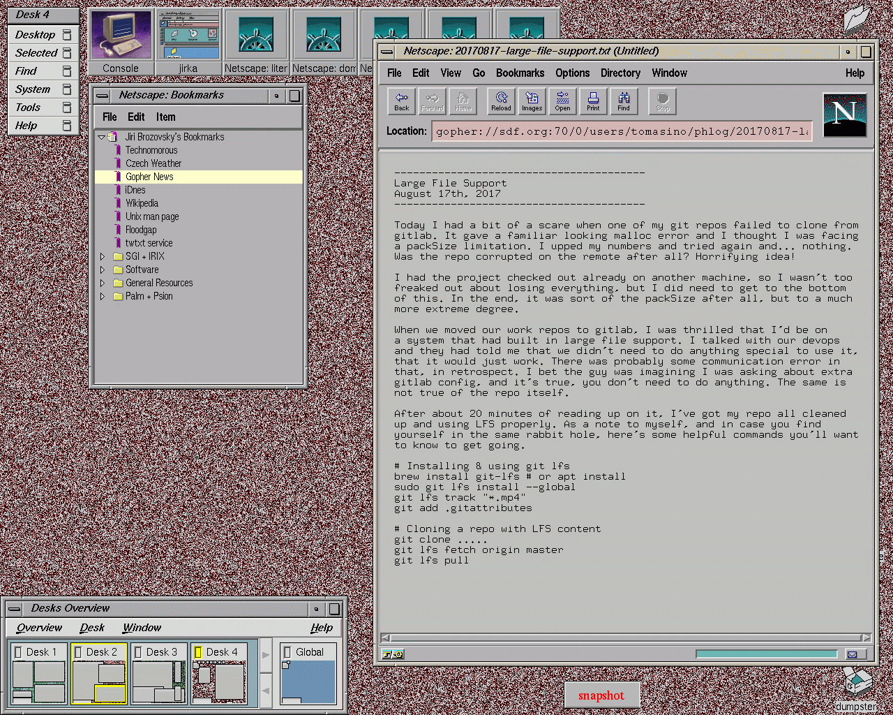Screen dimensions: 893x715
Task: Expand the SGI + IRIX bookmark folder
Action: click(x=103, y=256)
